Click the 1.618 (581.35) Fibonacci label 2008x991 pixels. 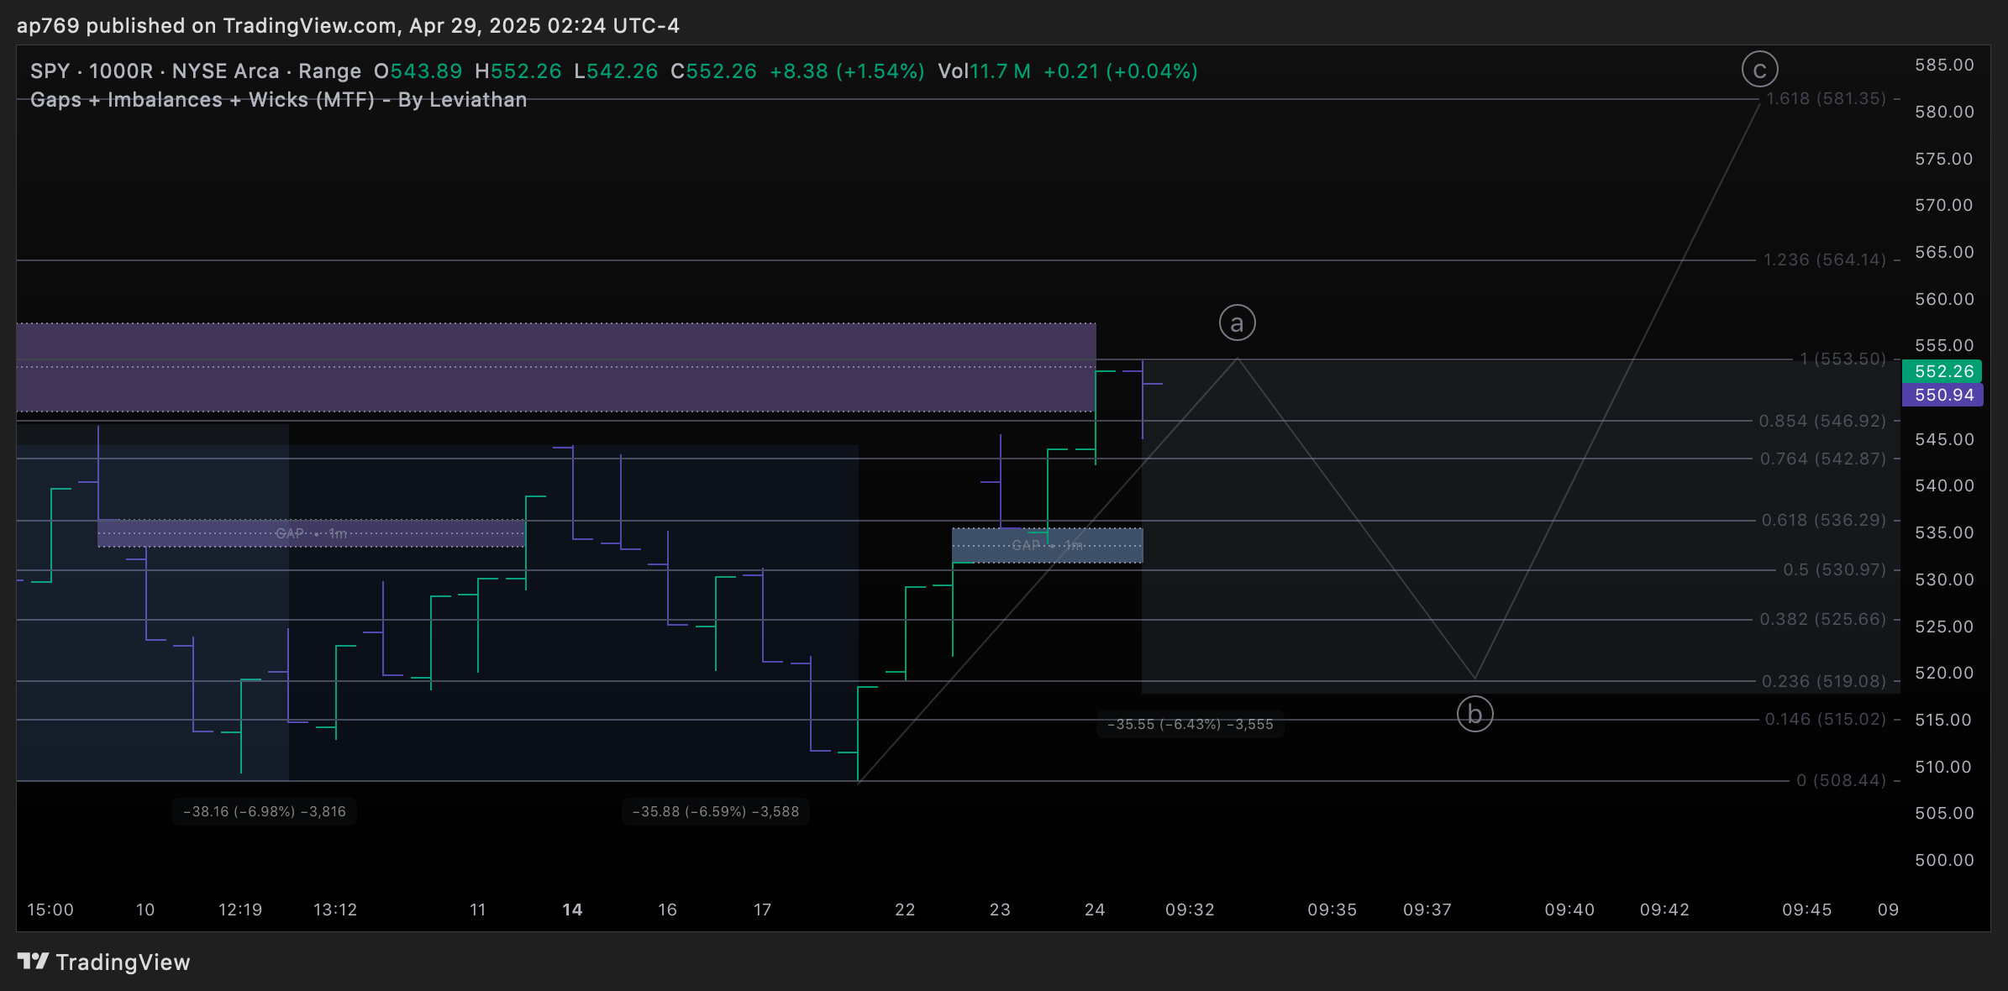coord(1826,98)
